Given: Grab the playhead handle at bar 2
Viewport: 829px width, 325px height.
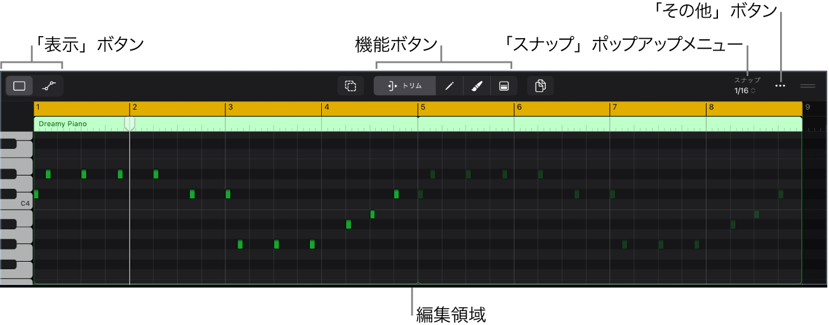Looking at the screenshot, I should (x=129, y=123).
